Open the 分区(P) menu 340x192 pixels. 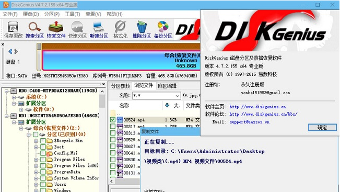[52, 14]
